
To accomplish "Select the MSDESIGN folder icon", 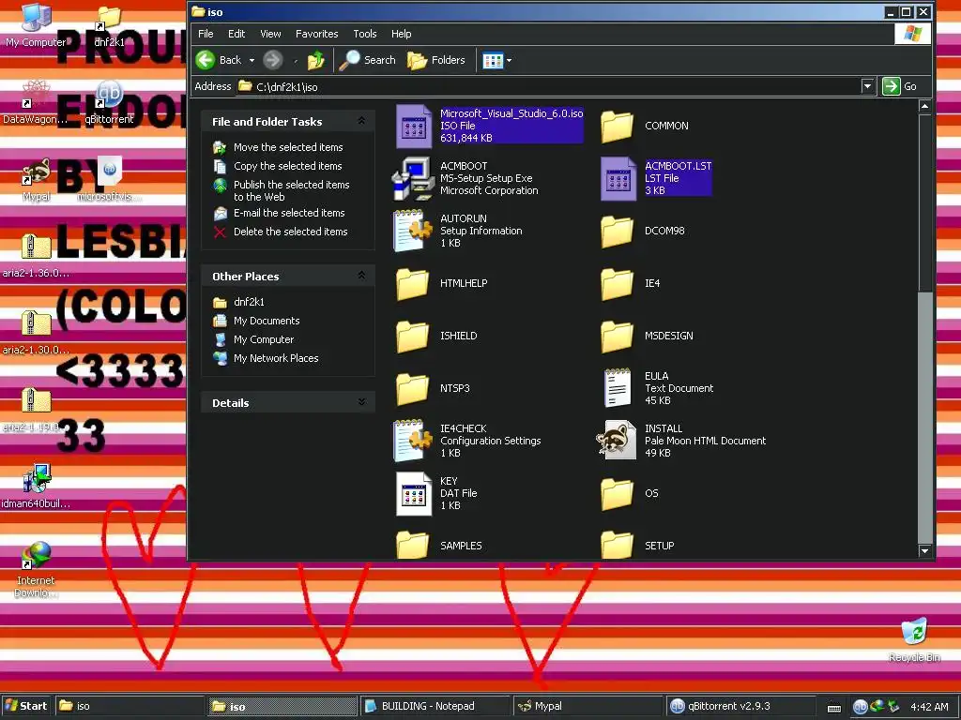I will 618,337.
